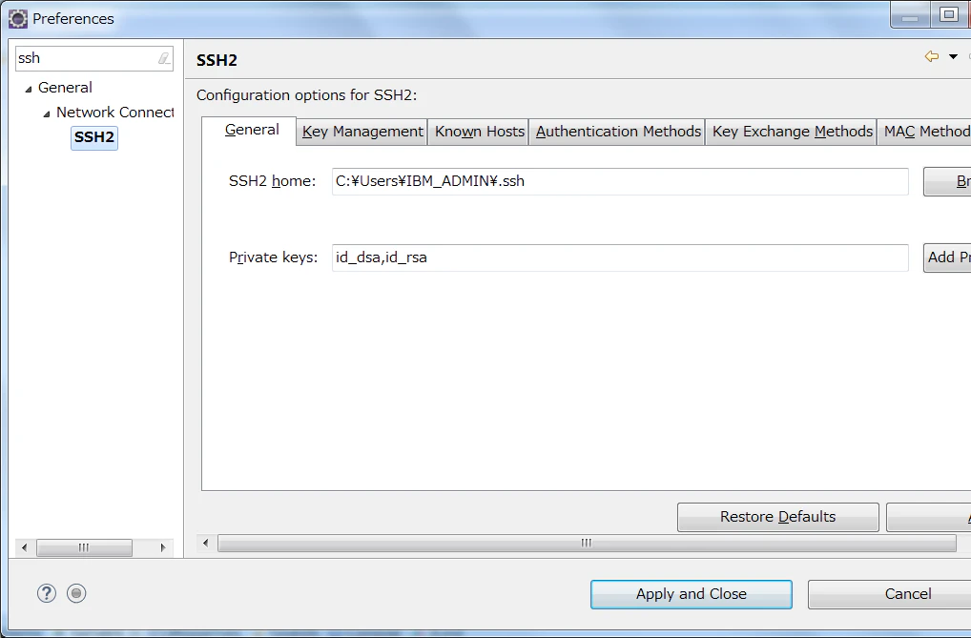Click the record preferences icon beside help
Viewport: 971px width, 638px height.
(x=76, y=593)
